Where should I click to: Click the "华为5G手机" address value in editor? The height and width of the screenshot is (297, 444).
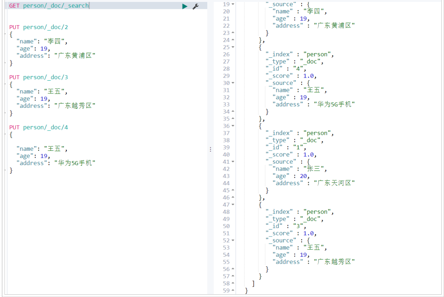[x=75, y=163]
